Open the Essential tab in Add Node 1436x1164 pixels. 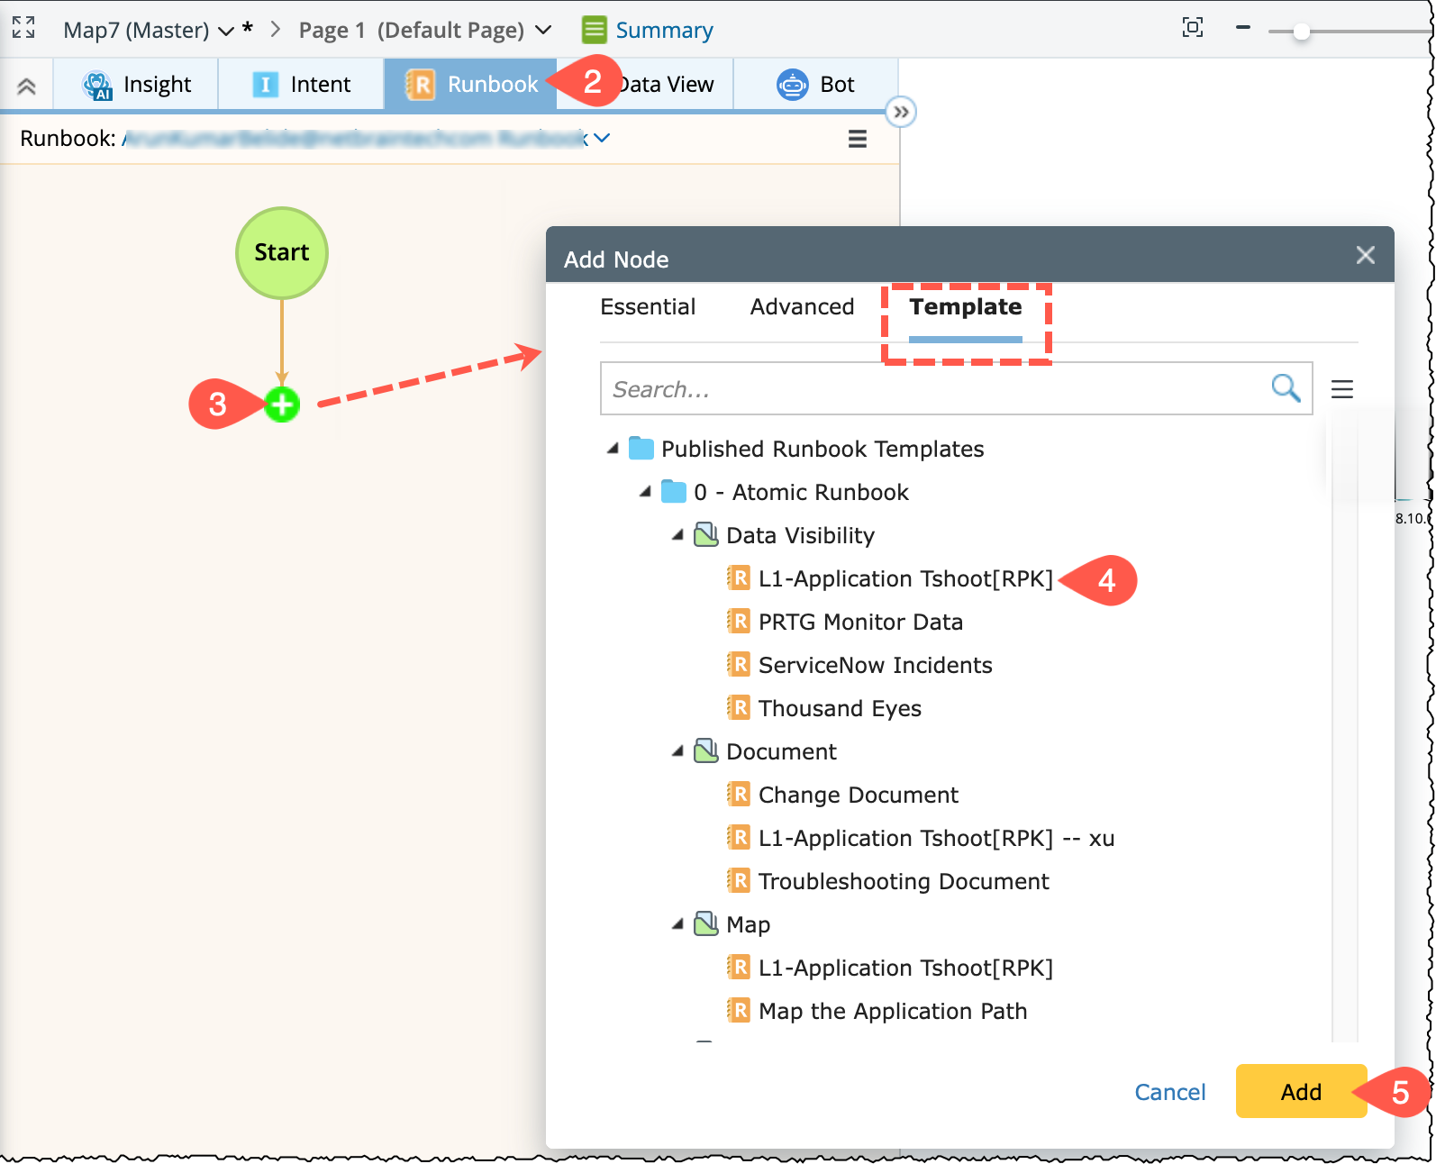pyautogui.click(x=648, y=307)
